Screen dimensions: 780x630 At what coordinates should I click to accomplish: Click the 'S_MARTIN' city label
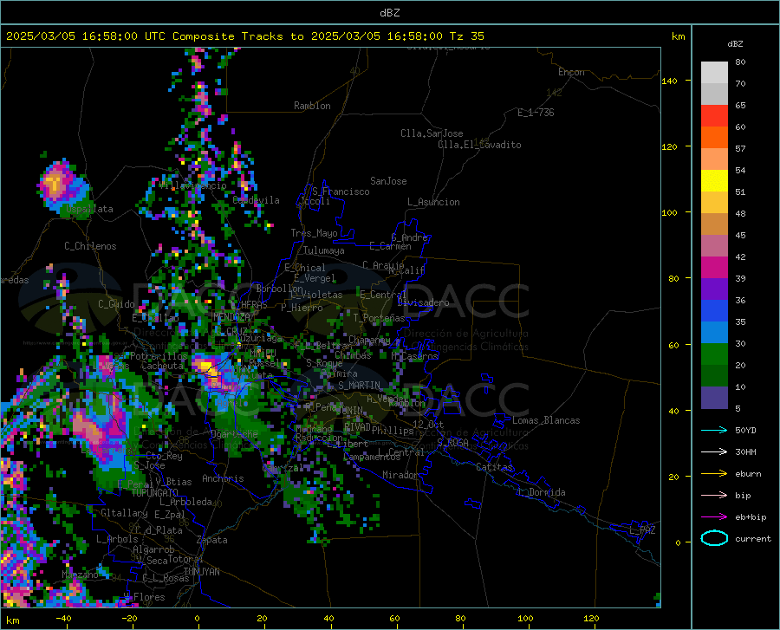(359, 386)
